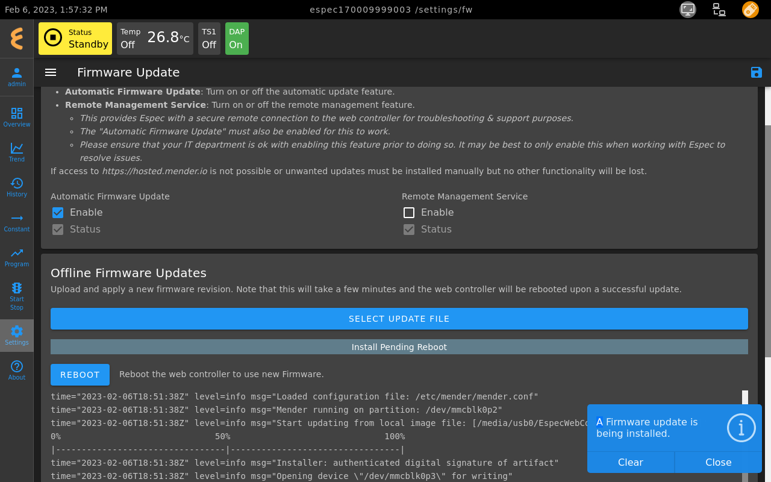771x482 pixels.
Task: Close the firmware update notification
Action: click(x=719, y=462)
